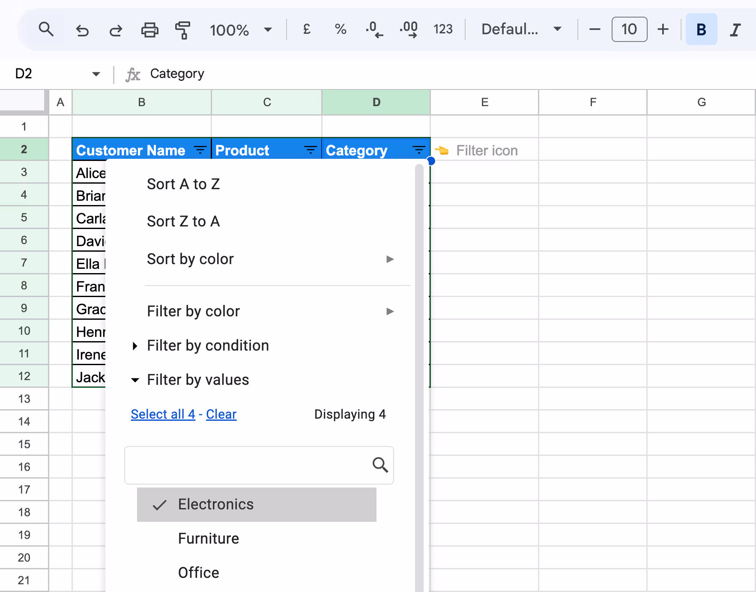Click the Select all 4 link
The height and width of the screenshot is (592, 756).
coord(163,414)
